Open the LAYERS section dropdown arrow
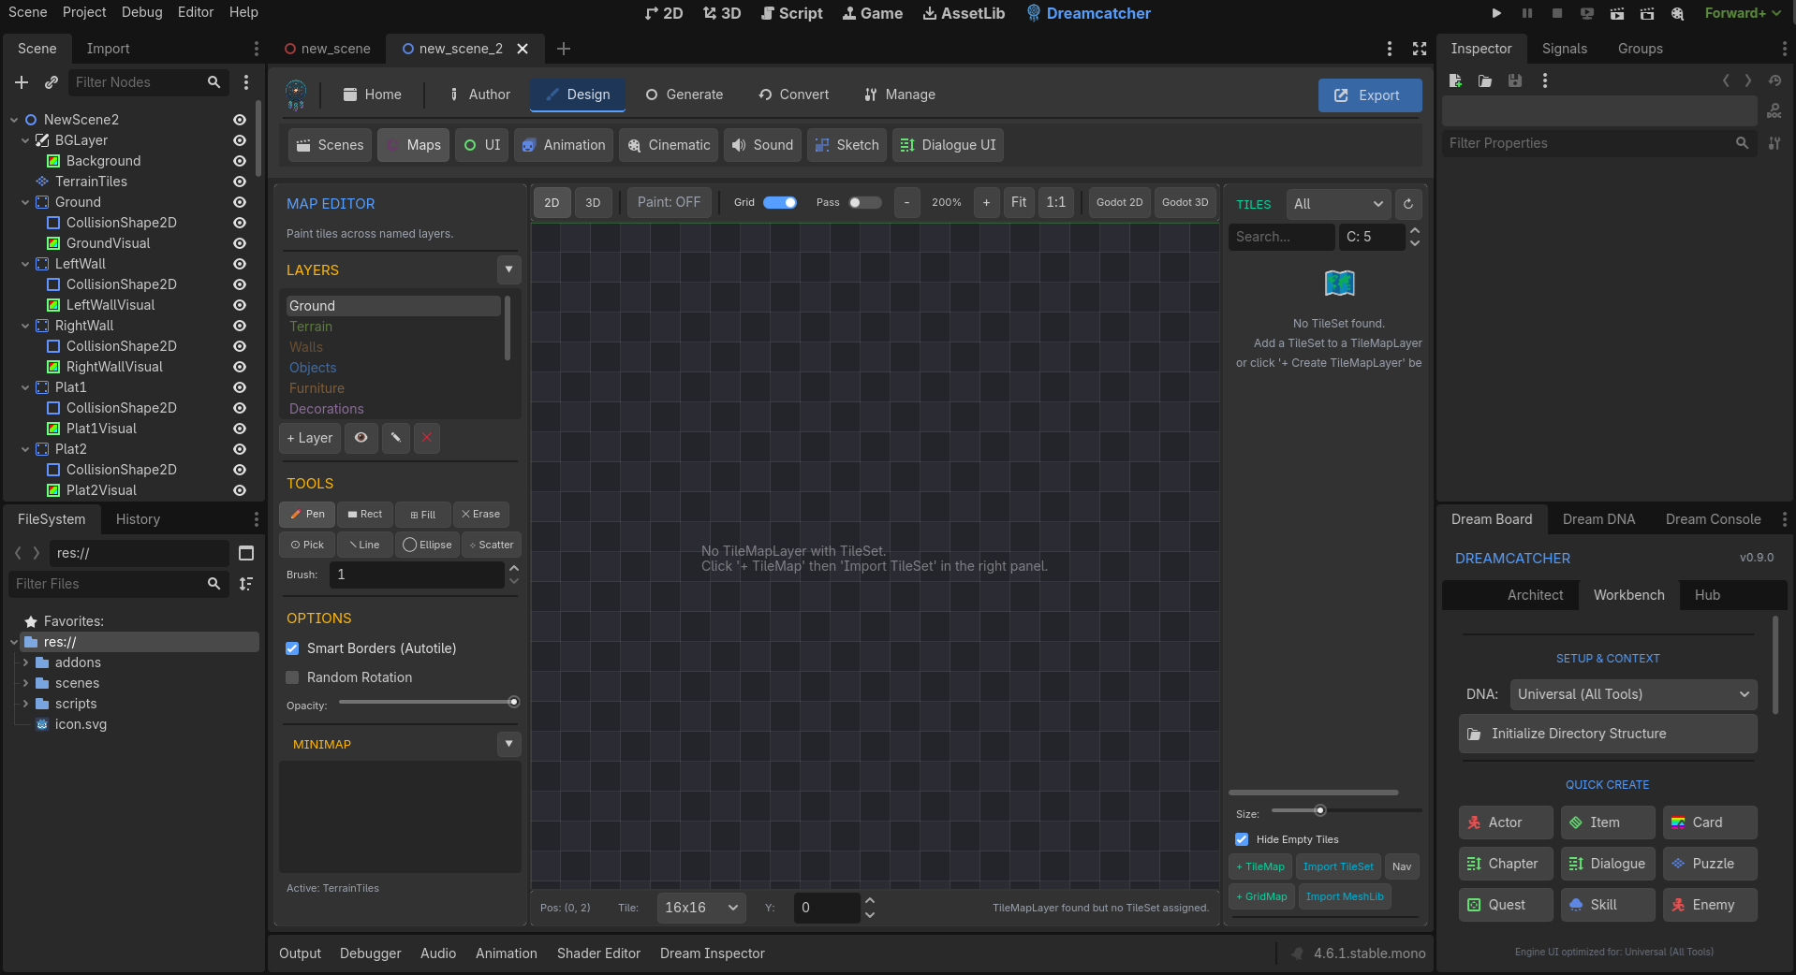The image size is (1796, 975). click(508, 269)
